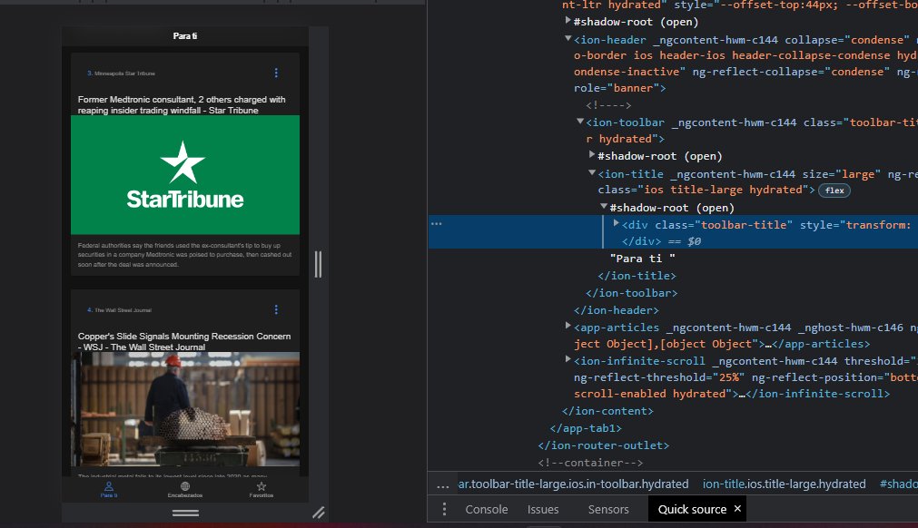
Task: Click the flex badge next to ion-title
Action: (834, 190)
